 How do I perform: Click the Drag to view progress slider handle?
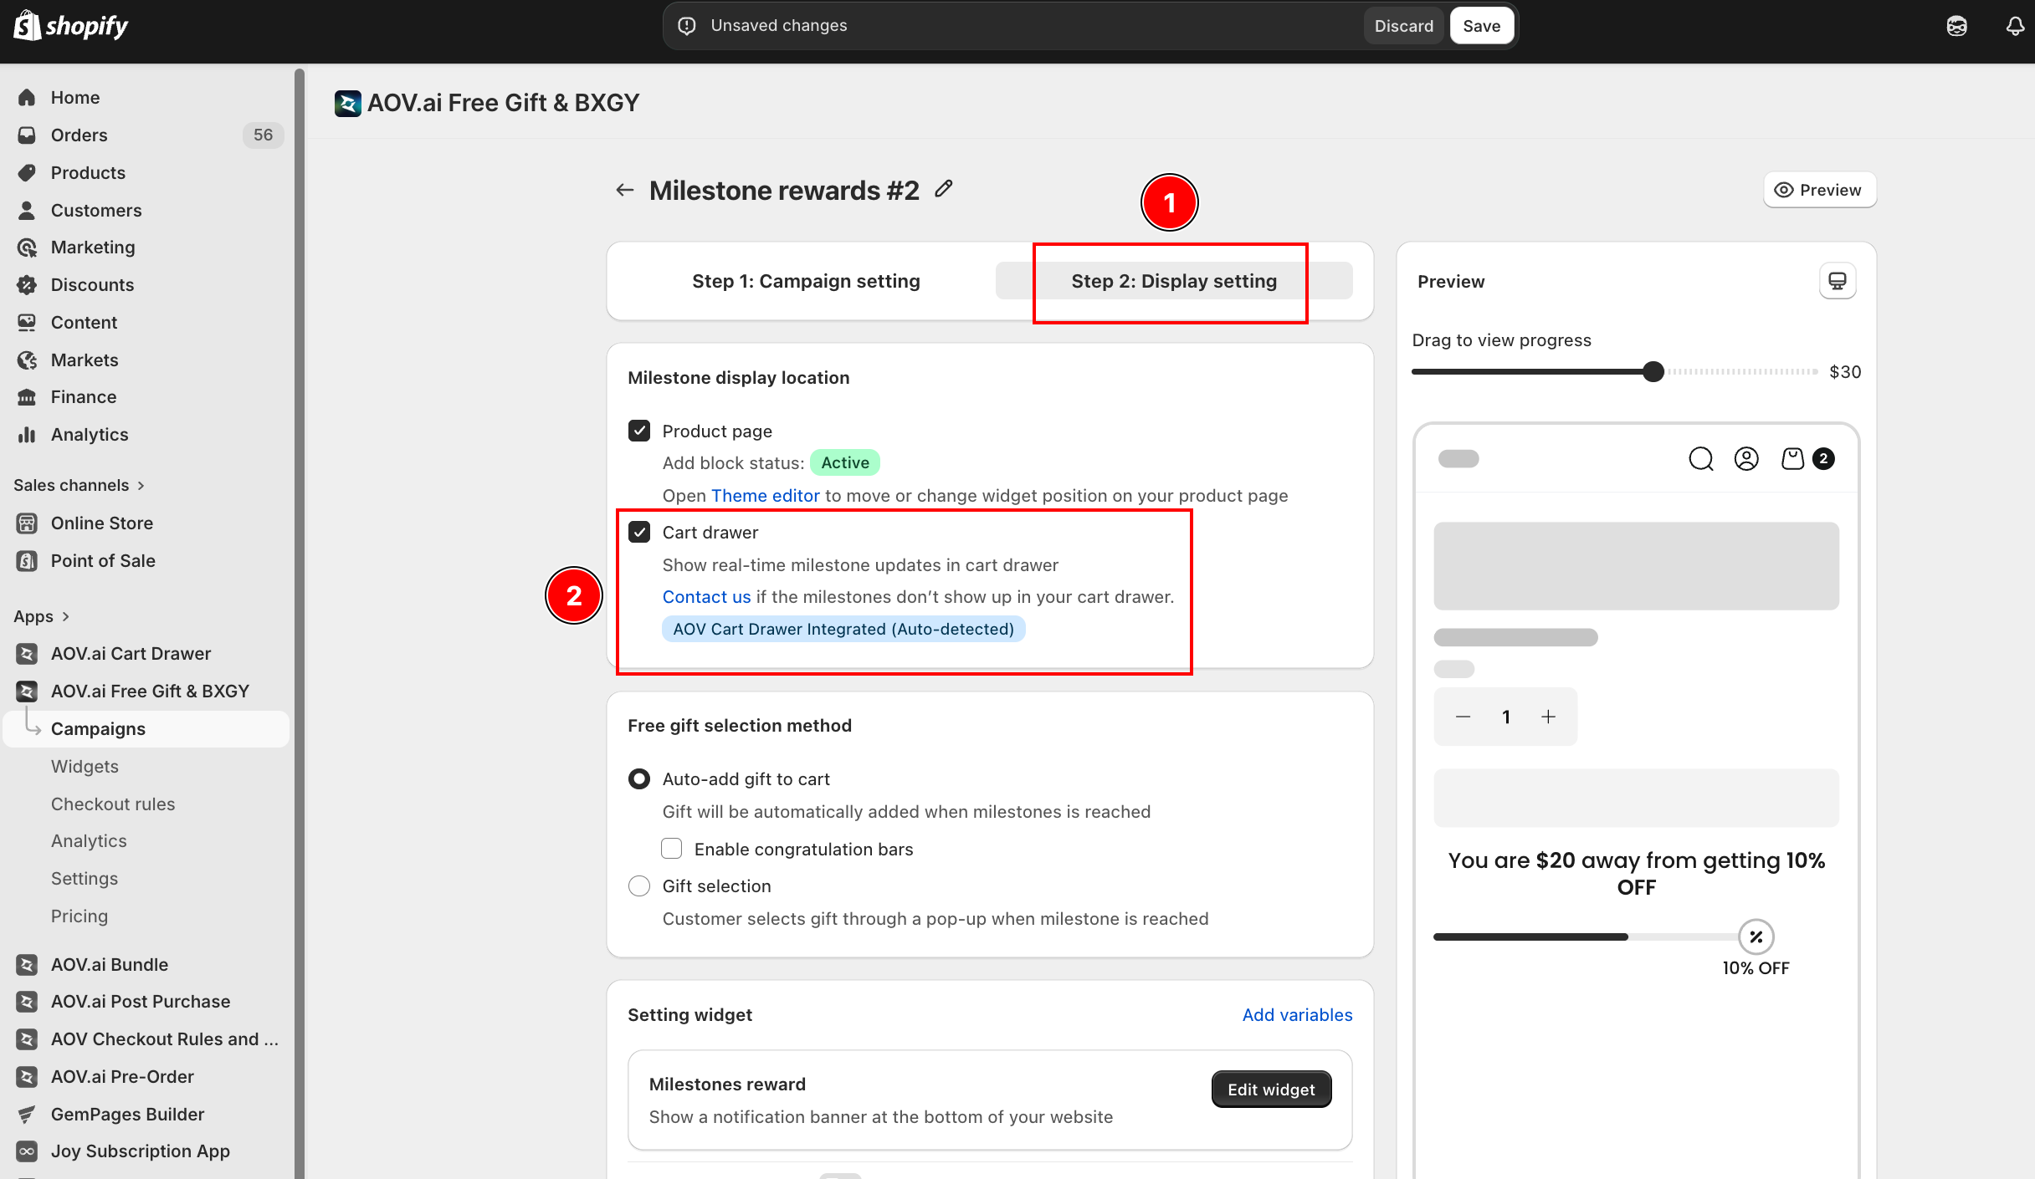[x=1653, y=372]
